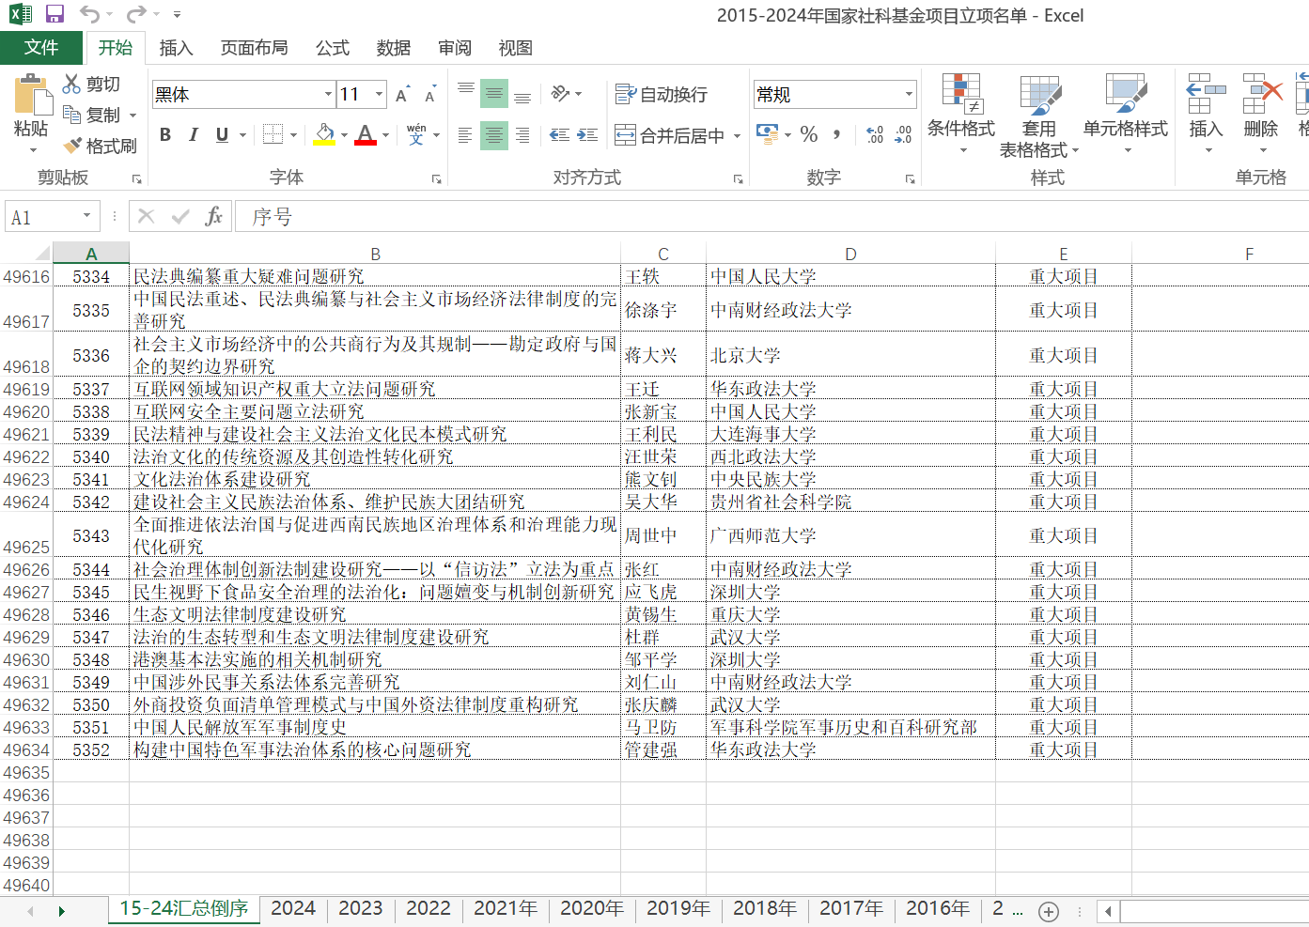
Task: Decrease indent of cell content
Action: pos(559,135)
